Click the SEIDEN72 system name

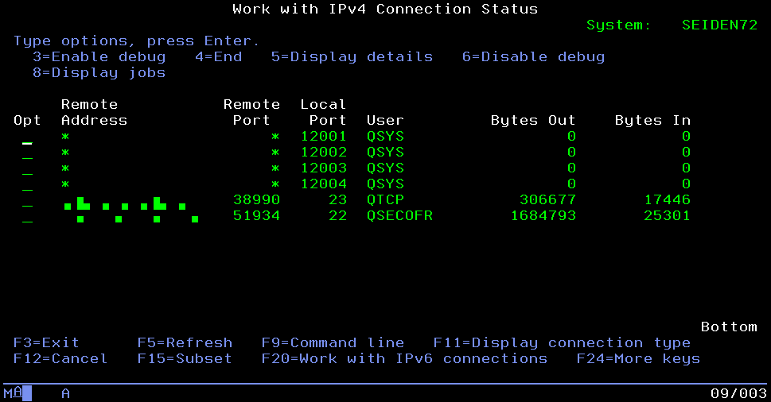(720, 25)
